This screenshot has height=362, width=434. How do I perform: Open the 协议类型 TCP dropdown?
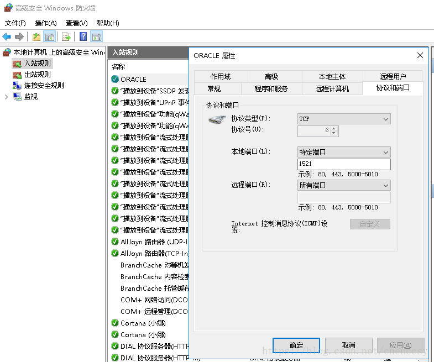click(x=344, y=119)
